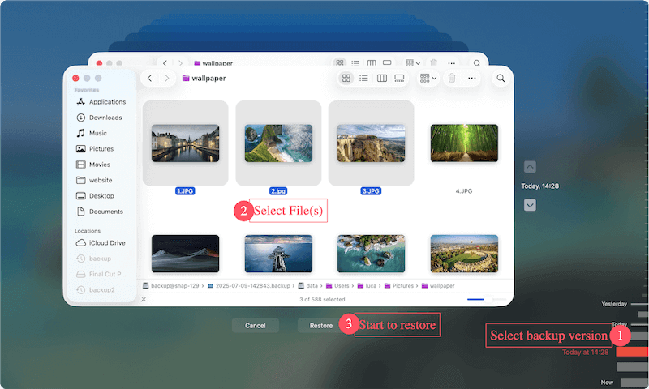Open Downloads in the sidebar

[105, 118]
